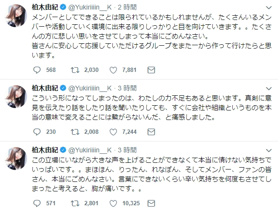The image size is (278, 210).
Task: Reply to the tweet with 568 replies
Action: [x=37, y=70]
